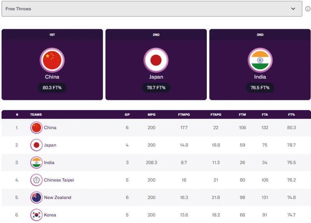This screenshot has width=311, height=223.
Task: Click the India flag icon in table row 3
Action: click(37, 162)
